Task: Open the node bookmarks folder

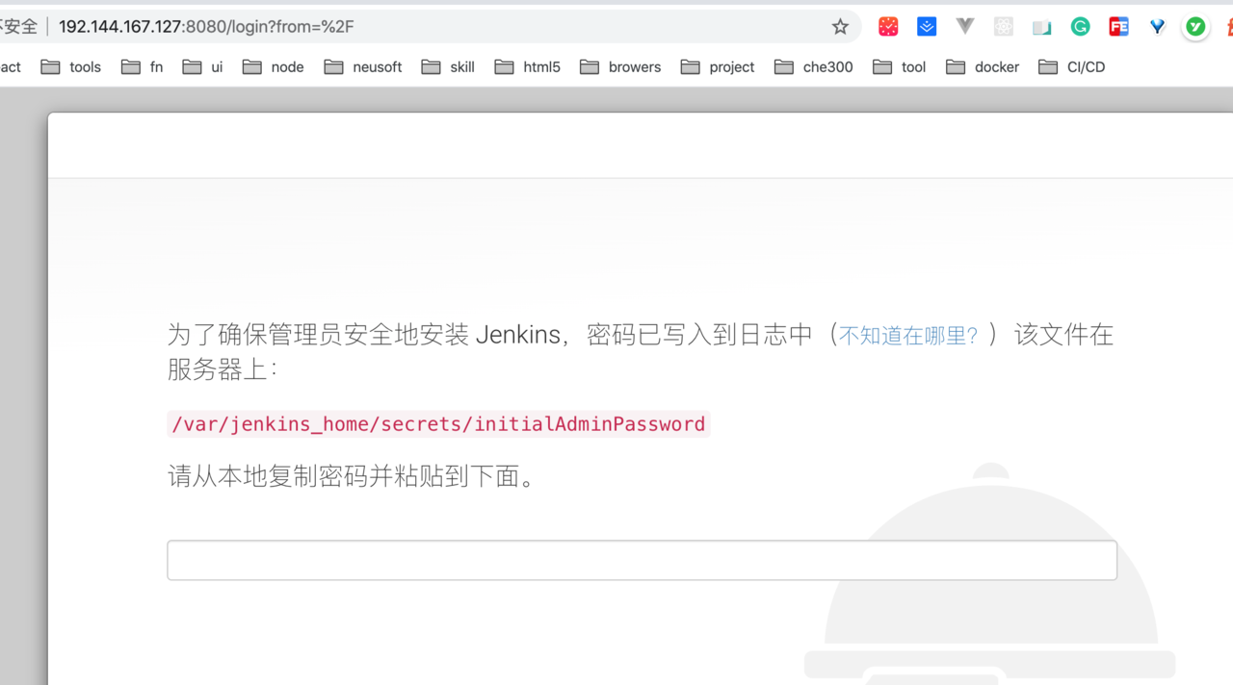Action: 273,66
